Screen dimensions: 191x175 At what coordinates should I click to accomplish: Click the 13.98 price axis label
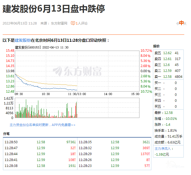click(10, 71)
